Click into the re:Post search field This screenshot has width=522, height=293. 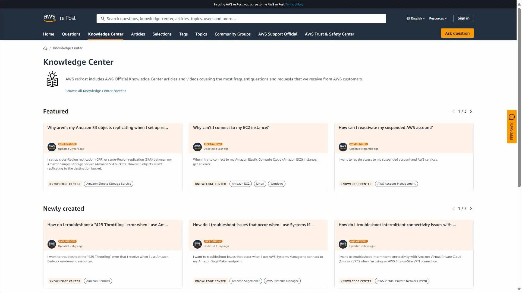241,19
